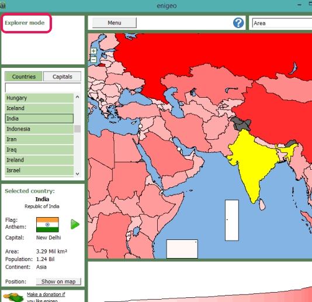Click the 3.29 Mil km² area value

(52, 251)
